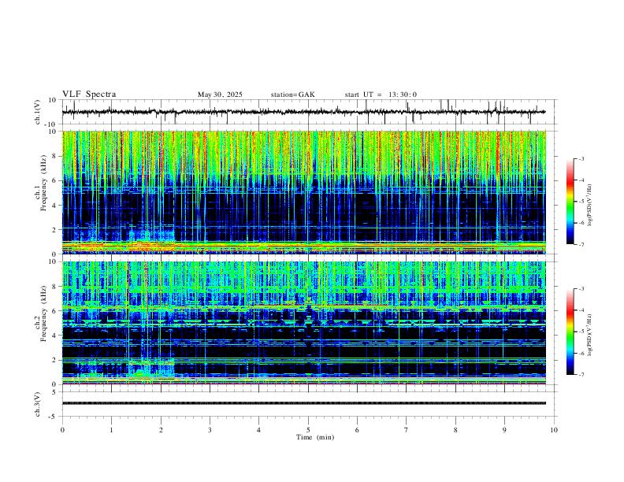624x482 pixels.
Task: Click the time axis tick label '0'
Action: [x=62, y=430]
